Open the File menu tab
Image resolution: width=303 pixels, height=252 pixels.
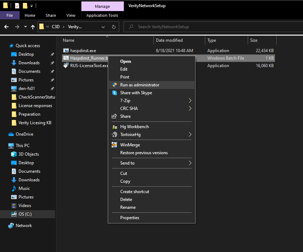10,15
